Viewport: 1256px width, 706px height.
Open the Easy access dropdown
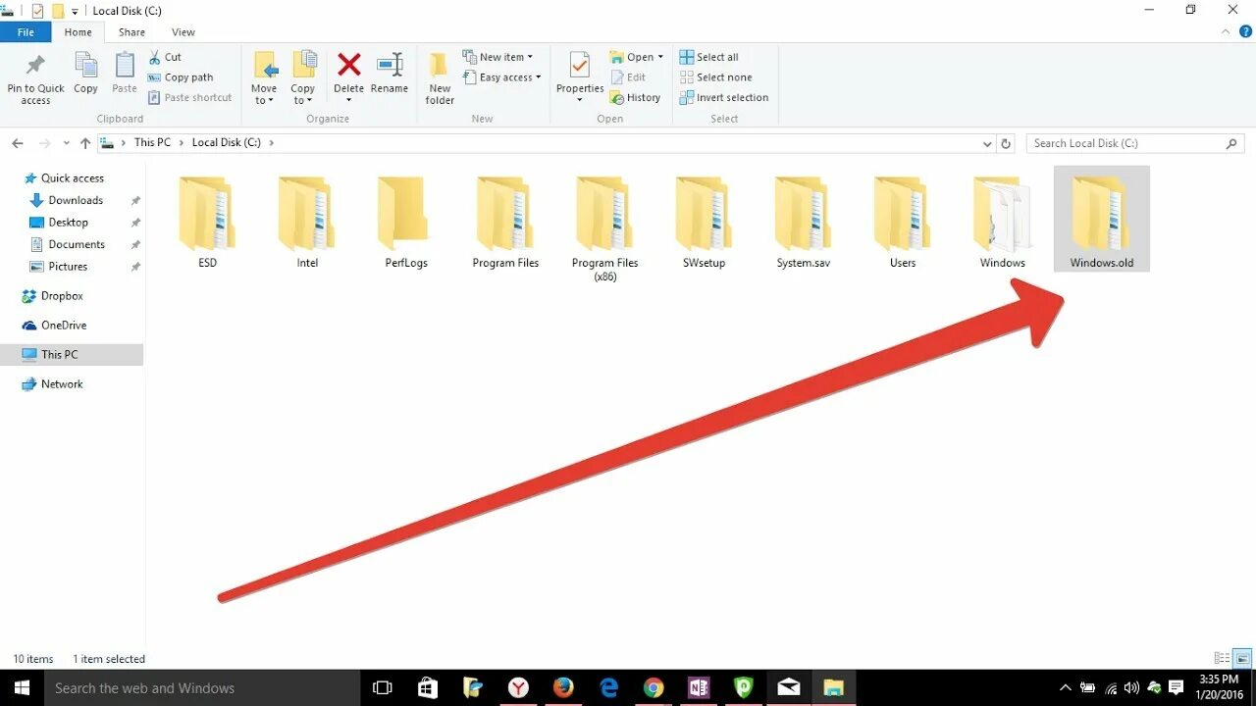coord(501,77)
